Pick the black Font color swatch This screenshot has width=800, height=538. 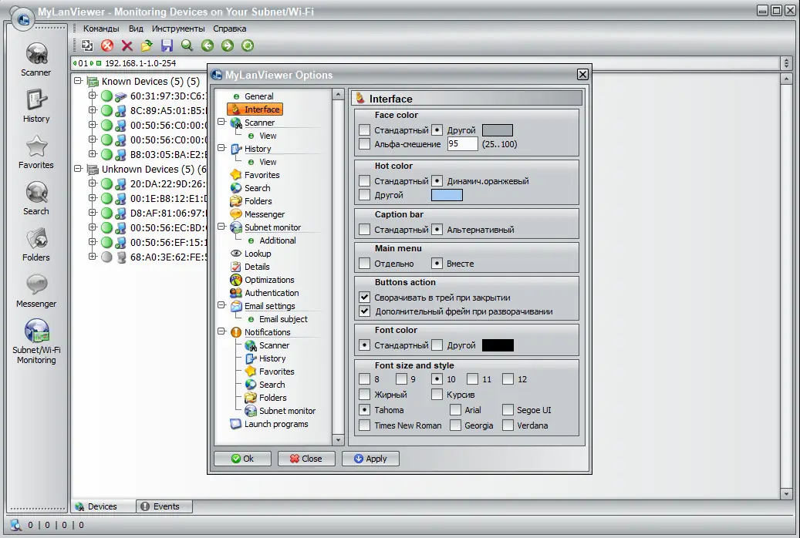(498, 345)
